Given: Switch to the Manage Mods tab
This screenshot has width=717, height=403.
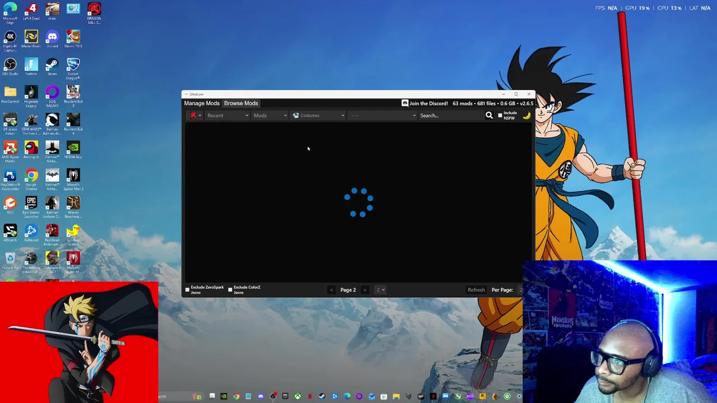Looking at the screenshot, I should [x=202, y=103].
